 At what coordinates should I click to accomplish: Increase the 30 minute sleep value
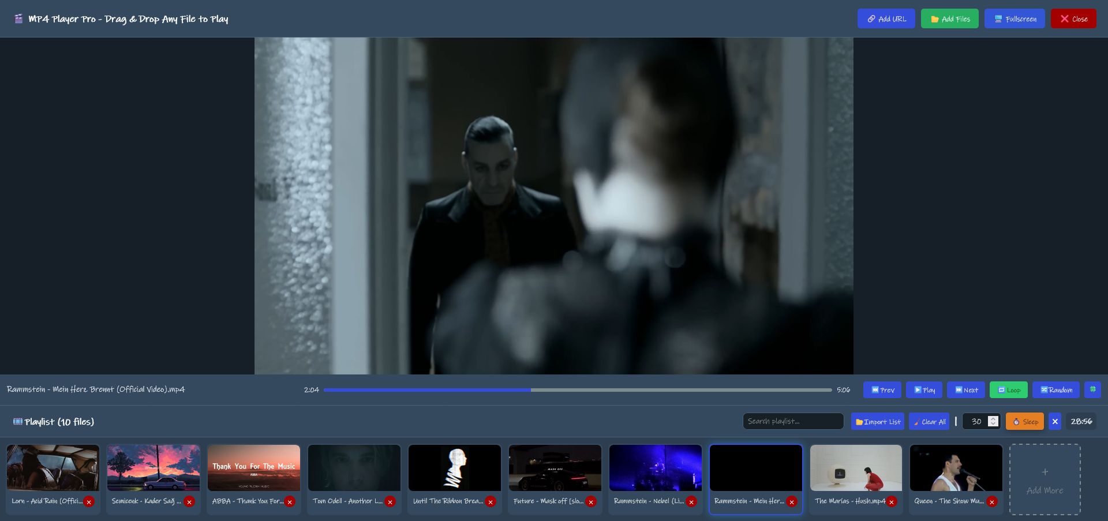tap(993, 419)
